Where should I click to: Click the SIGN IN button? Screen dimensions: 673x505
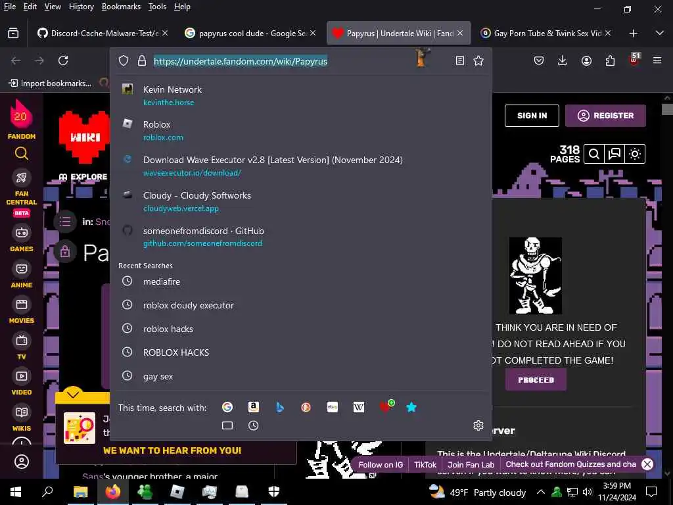pyautogui.click(x=532, y=116)
